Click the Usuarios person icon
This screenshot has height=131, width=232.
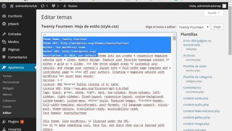tap(4, 129)
